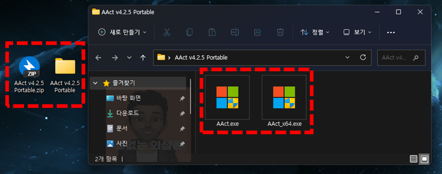Viewport: 442px width, 174px height.
Task: Open the 보기 view dropdown
Action: [x=357, y=32]
